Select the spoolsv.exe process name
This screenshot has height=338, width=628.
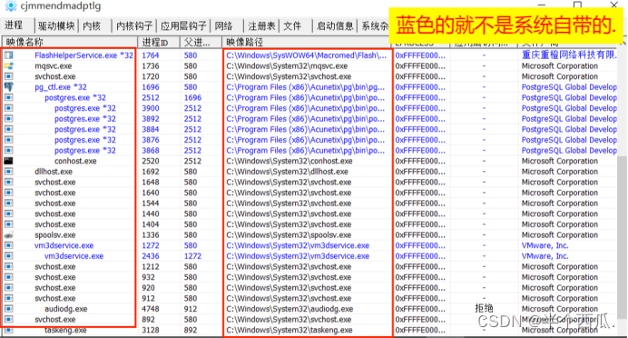point(54,235)
